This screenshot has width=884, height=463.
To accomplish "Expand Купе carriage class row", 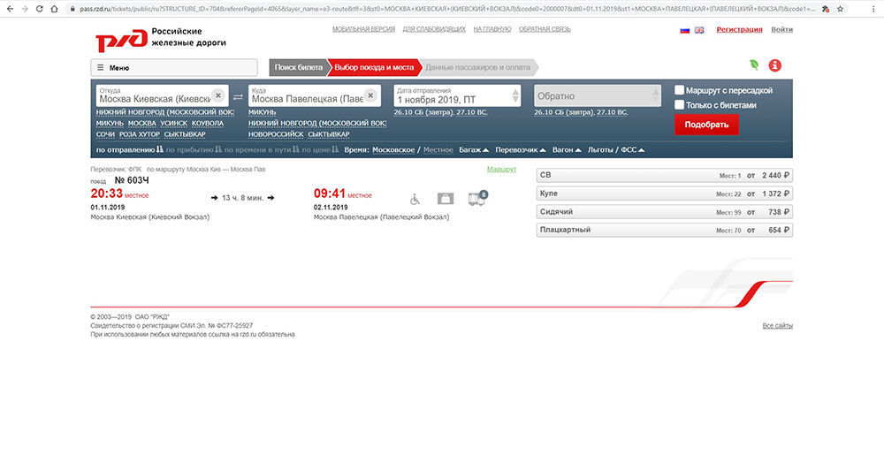I will [x=664, y=194].
